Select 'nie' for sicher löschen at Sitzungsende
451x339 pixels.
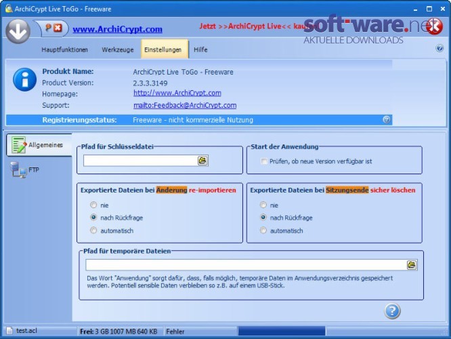click(263, 205)
